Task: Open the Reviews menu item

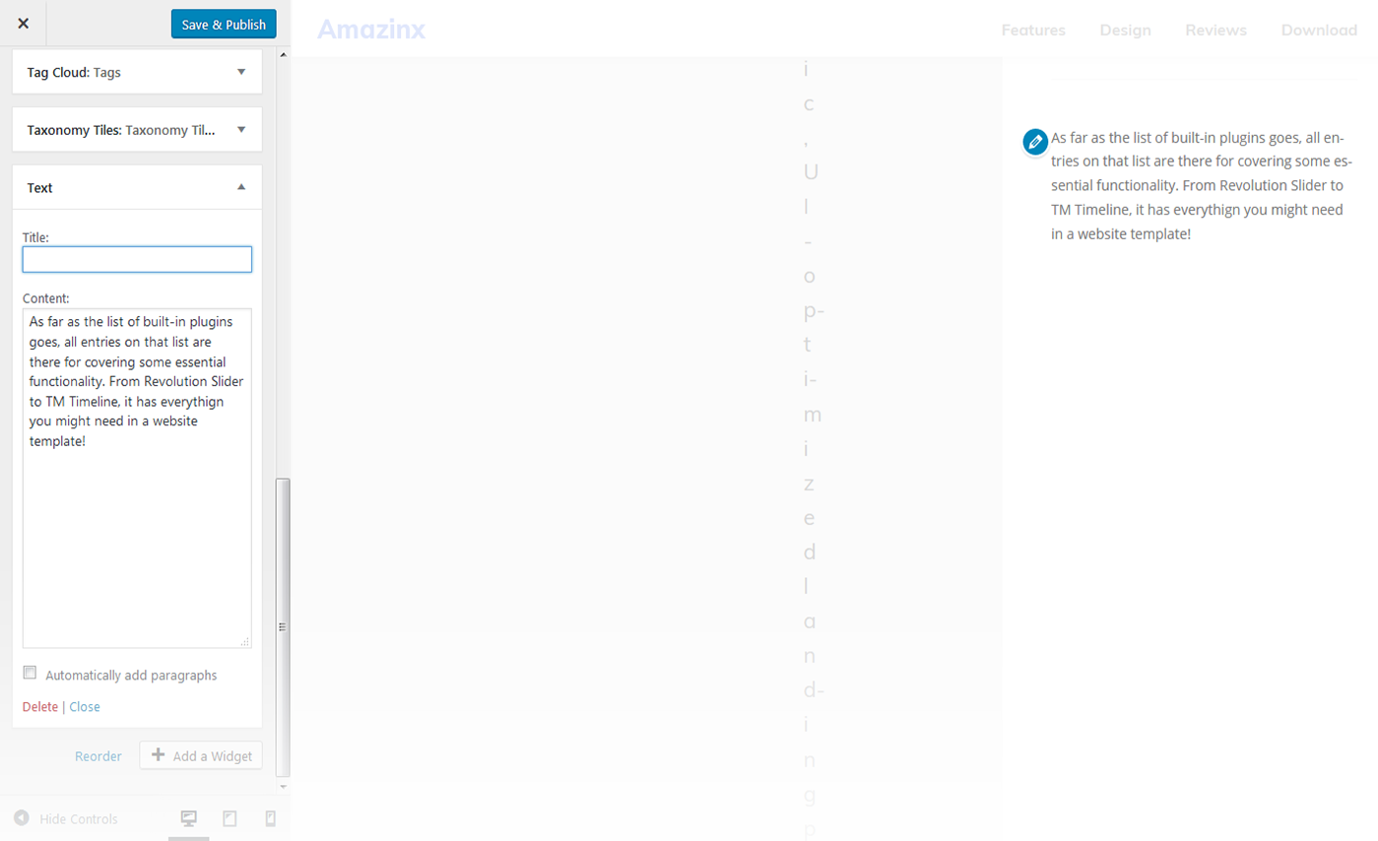Action: 1215,31
